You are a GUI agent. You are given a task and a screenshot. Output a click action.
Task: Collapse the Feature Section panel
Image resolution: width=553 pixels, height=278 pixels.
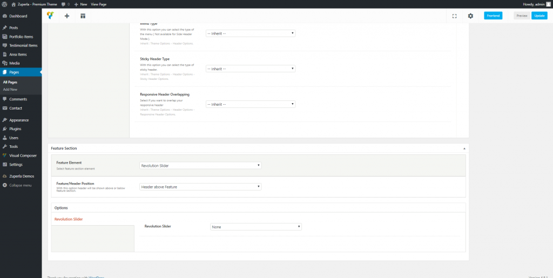[464, 148]
